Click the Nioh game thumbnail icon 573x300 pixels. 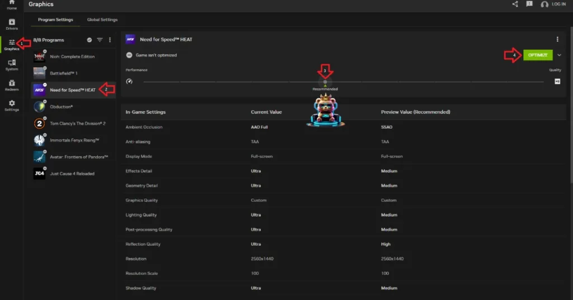[39, 57]
